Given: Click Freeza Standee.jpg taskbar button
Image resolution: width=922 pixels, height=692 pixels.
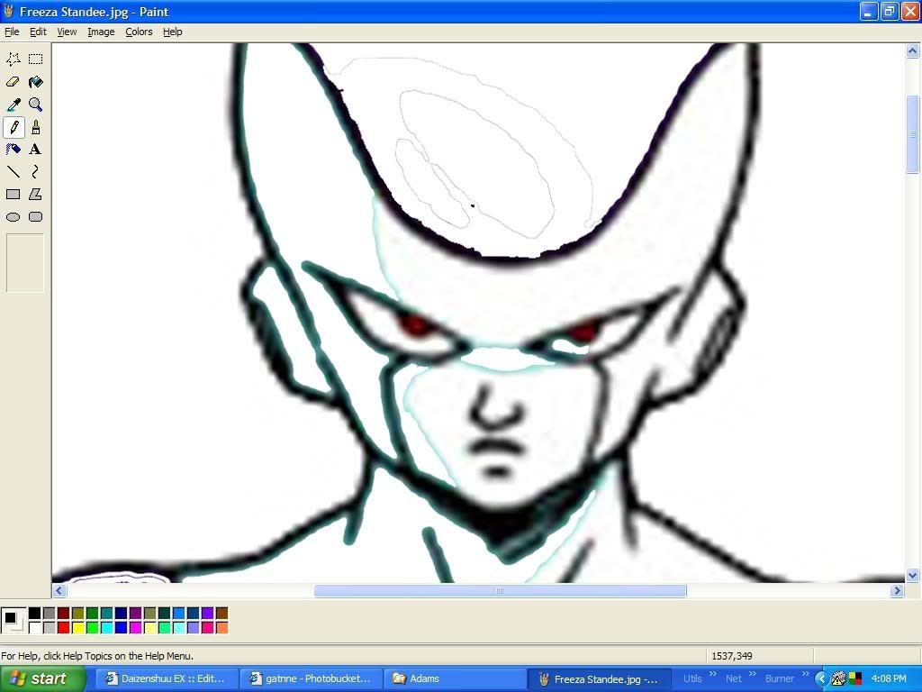Looking at the screenshot, I should [599, 679].
